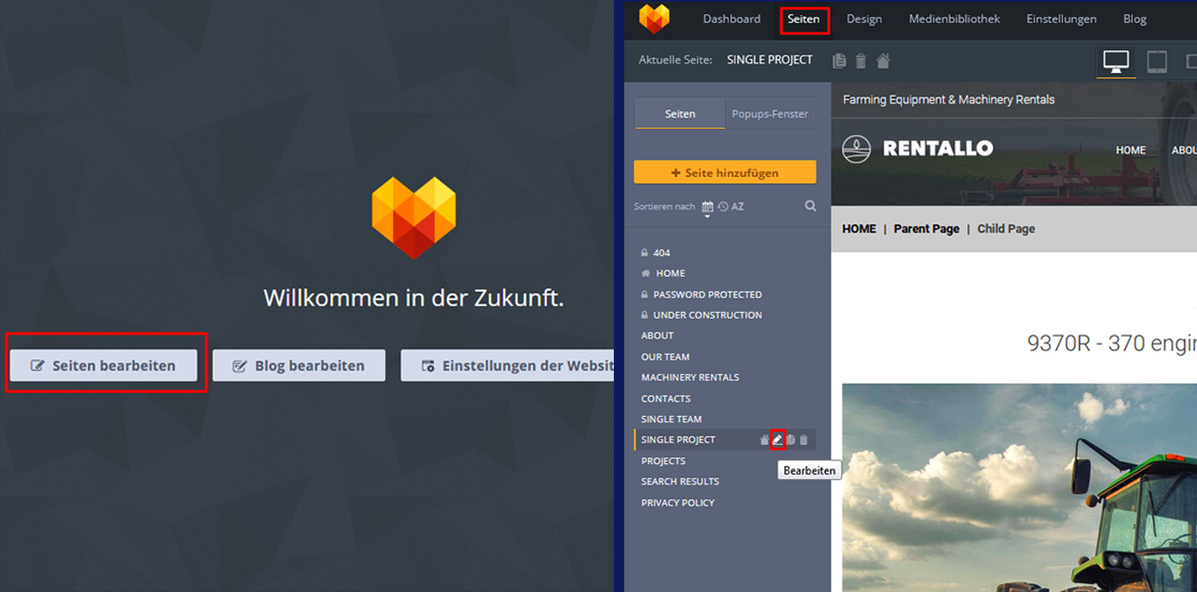Open the Medienbibliothek menu
Screen dimensions: 1197x592
coord(954,19)
